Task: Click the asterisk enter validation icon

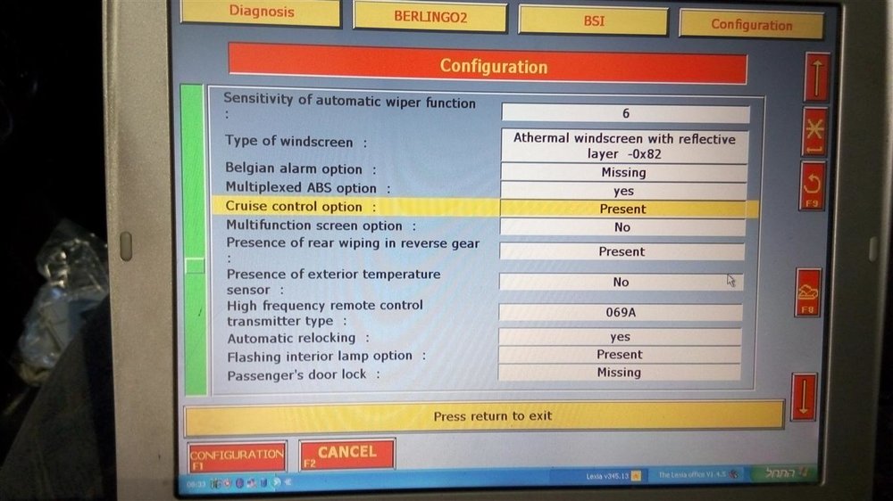Action: (814, 133)
